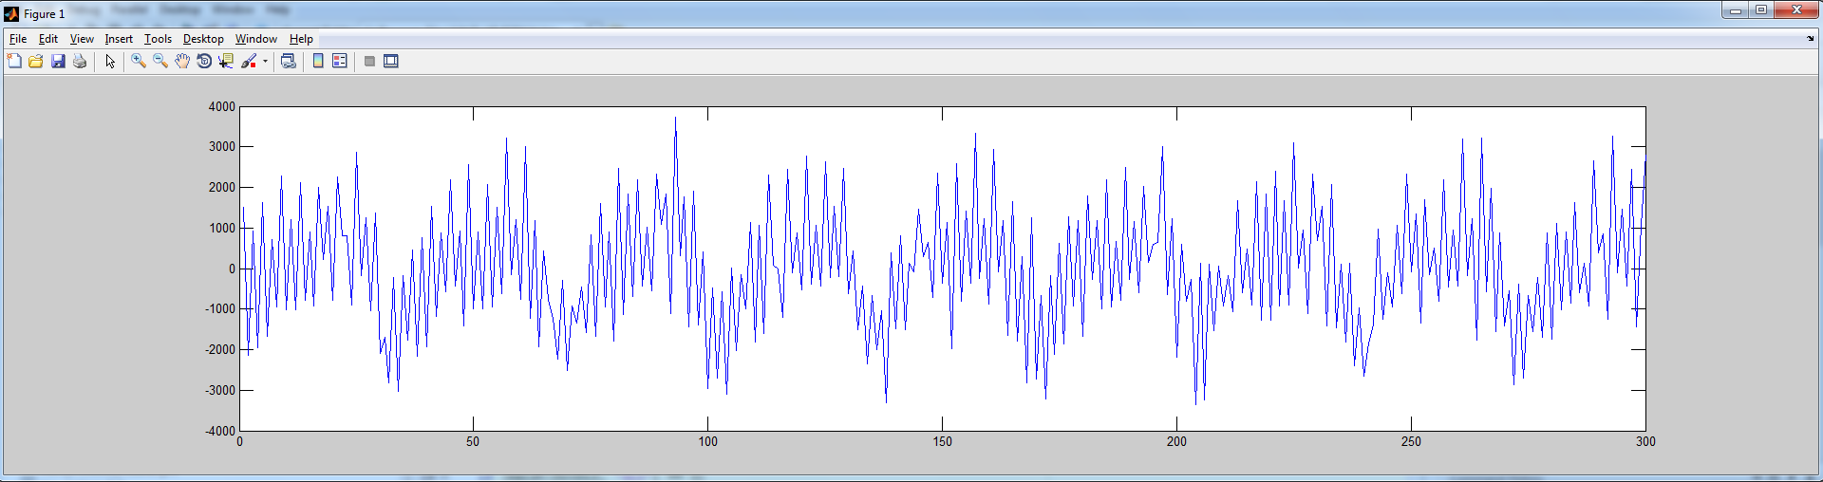Image resolution: width=1823 pixels, height=482 pixels.
Task: Click the New Figure icon
Action: pos(14,61)
